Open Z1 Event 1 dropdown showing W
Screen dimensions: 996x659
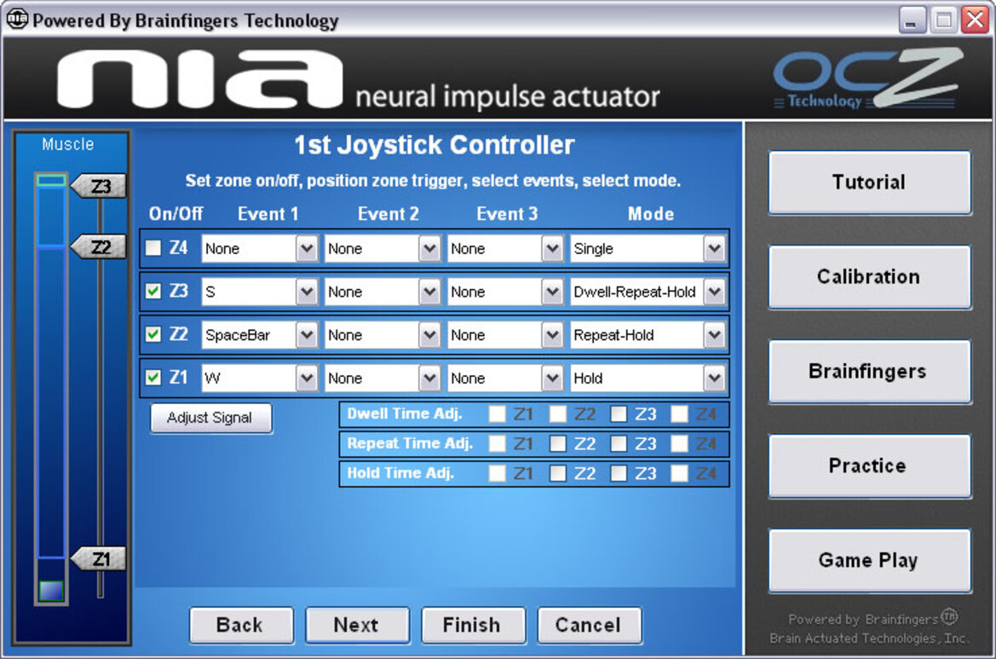259,379
